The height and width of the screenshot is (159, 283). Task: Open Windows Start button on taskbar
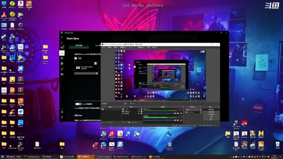click(x=2, y=157)
